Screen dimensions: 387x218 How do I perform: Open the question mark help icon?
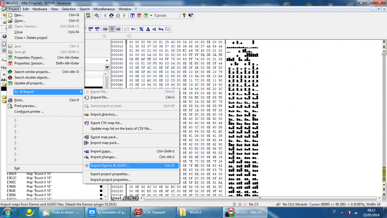coord(184,15)
